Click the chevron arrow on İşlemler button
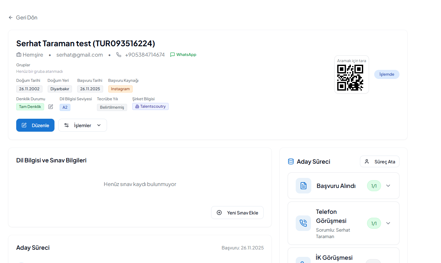 pos(99,125)
